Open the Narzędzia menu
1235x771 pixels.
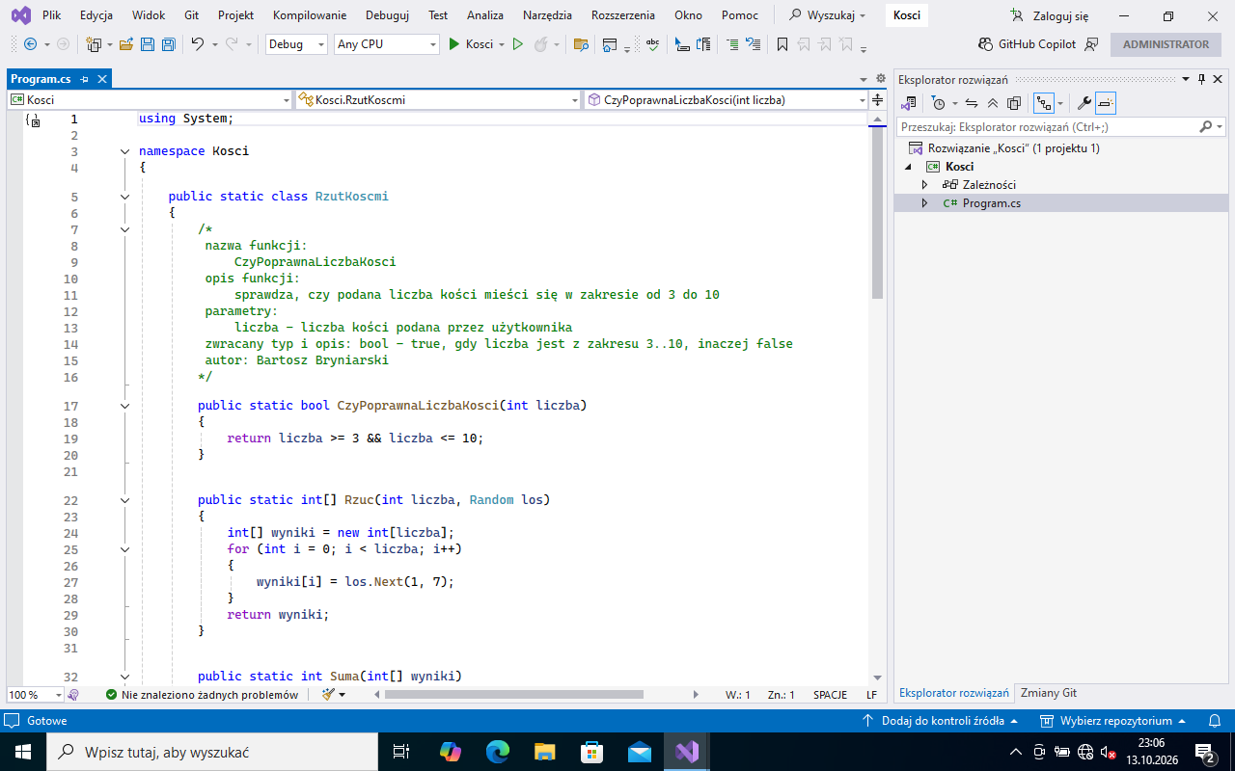pyautogui.click(x=547, y=15)
